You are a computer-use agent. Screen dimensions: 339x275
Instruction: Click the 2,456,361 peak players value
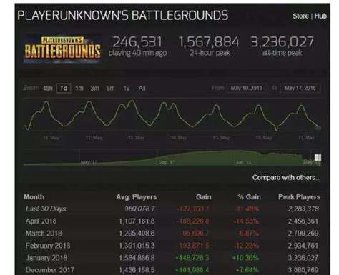point(303,221)
